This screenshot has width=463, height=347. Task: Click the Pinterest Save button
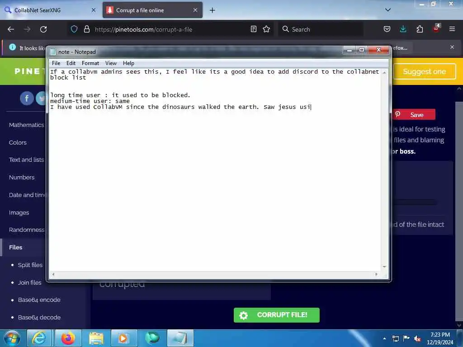point(414,114)
